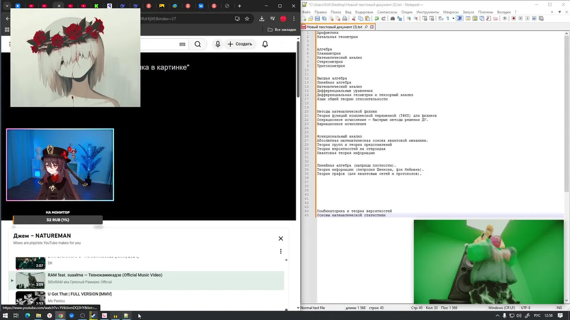Click the macro Playback triangle icon

click(527, 18)
